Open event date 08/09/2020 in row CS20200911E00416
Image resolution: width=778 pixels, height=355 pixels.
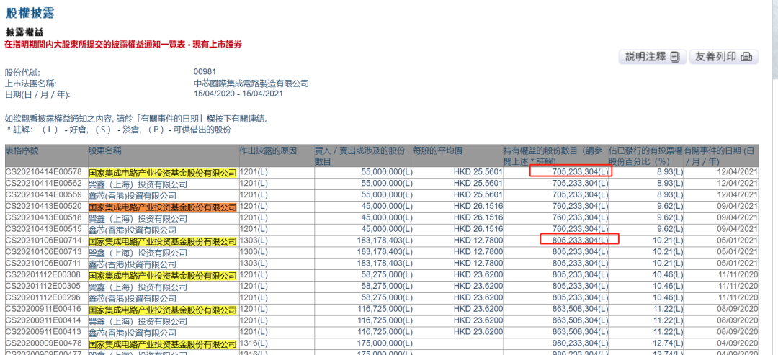point(738,310)
